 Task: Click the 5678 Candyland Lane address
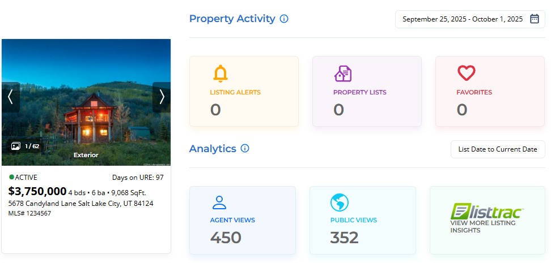(80, 203)
